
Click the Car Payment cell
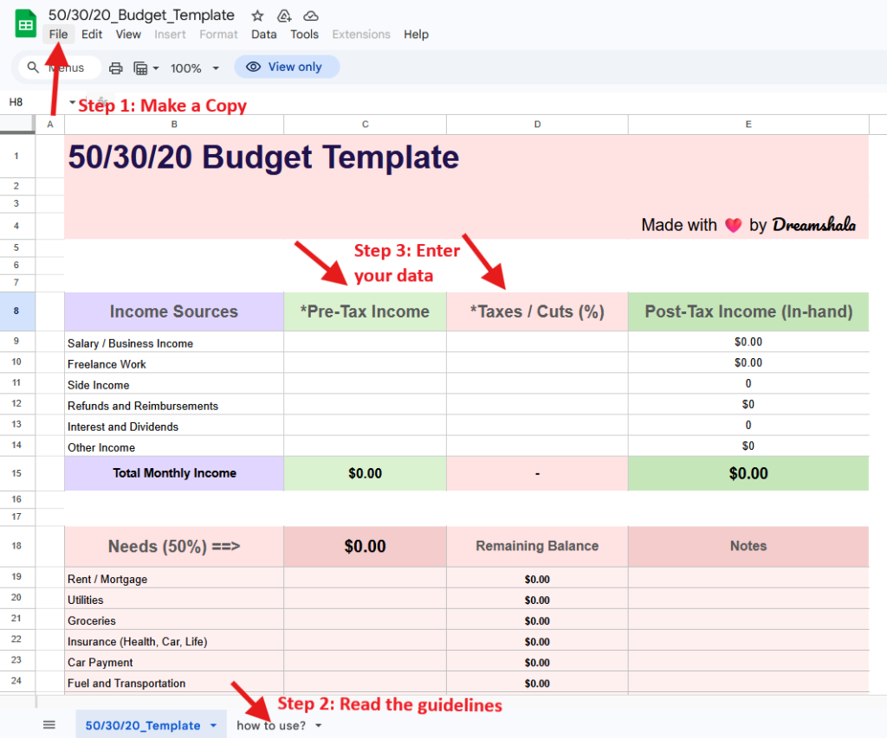174,662
